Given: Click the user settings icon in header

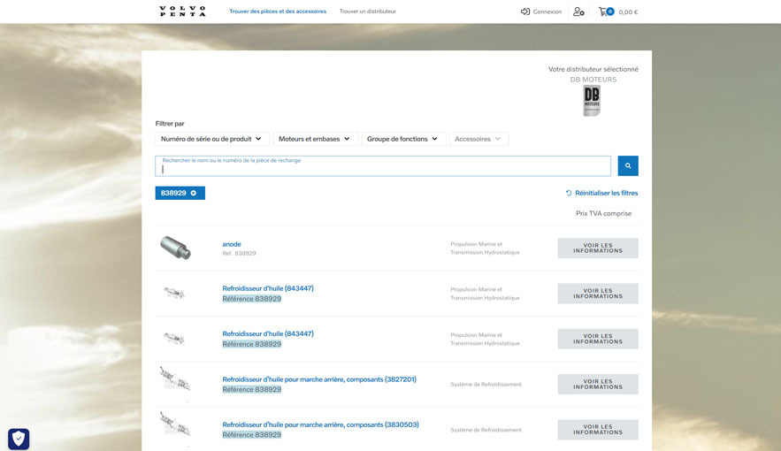Looking at the screenshot, I should tap(578, 11).
